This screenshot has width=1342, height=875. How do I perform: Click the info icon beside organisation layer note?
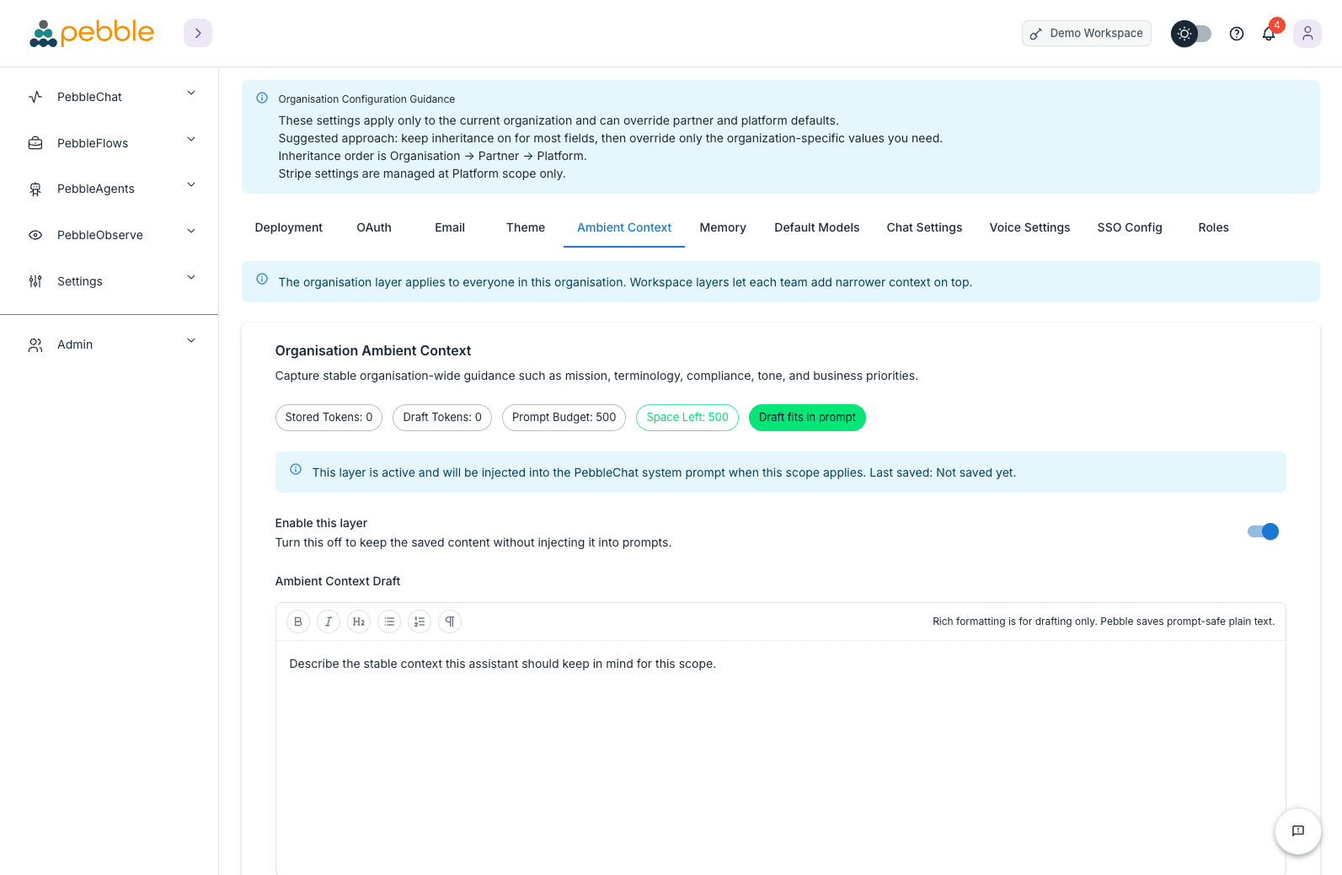[262, 279]
